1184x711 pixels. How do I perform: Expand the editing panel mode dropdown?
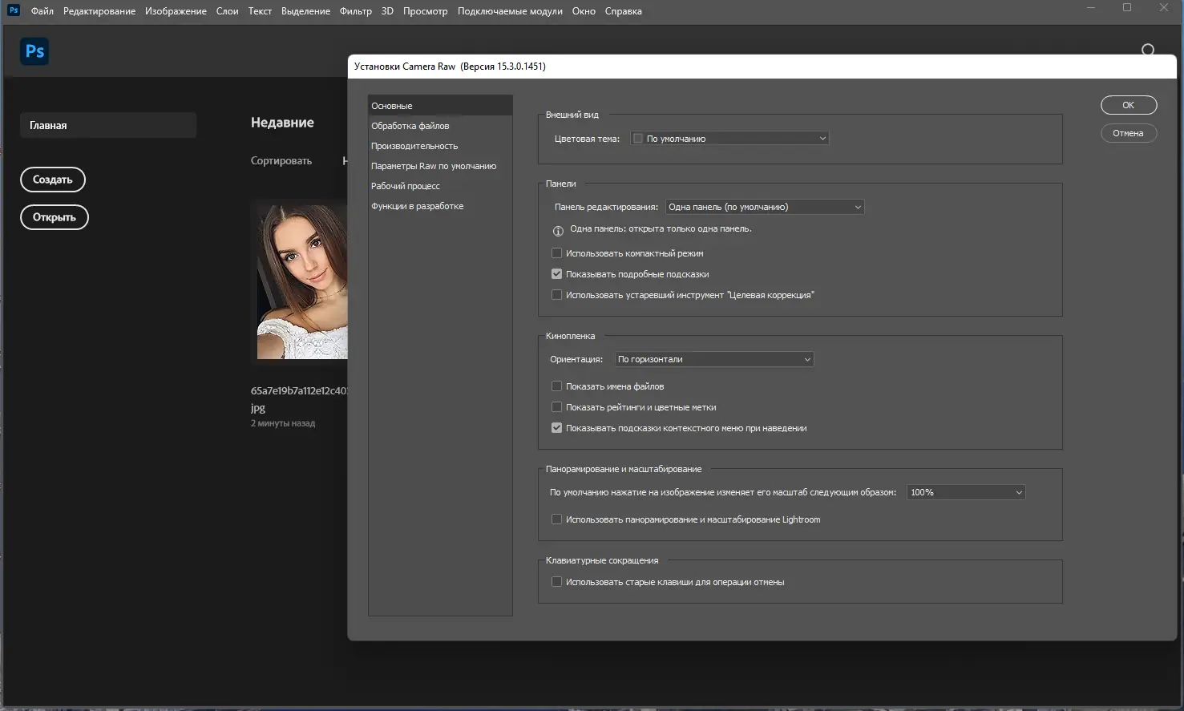pyautogui.click(x=764, y=207)
